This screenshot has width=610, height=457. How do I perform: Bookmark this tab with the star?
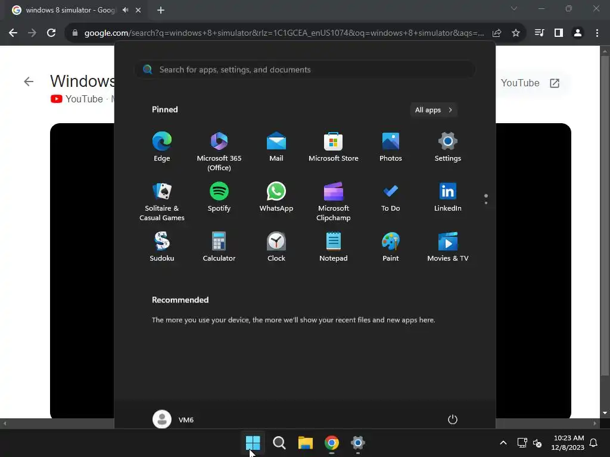[516, 33]
